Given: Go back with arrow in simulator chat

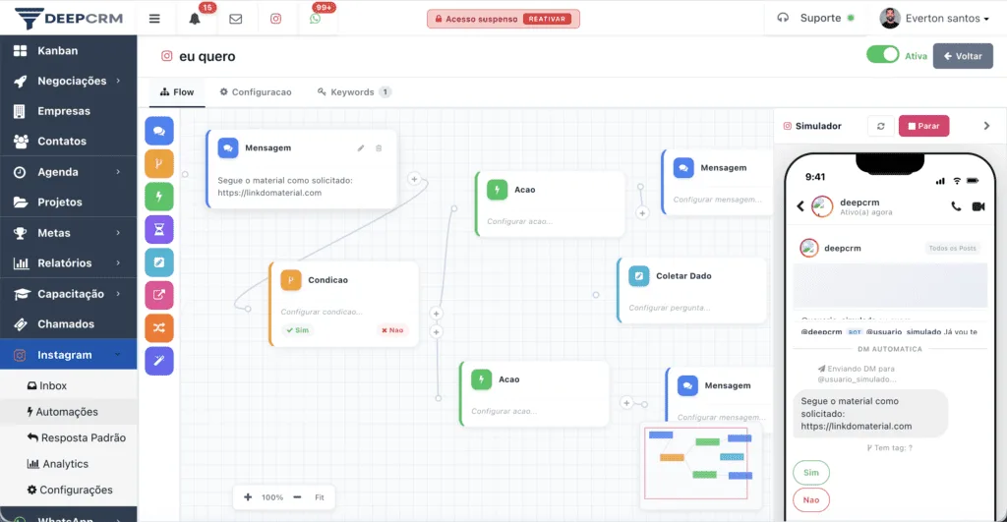Looking at the screenshot, I should coord(800,206).
